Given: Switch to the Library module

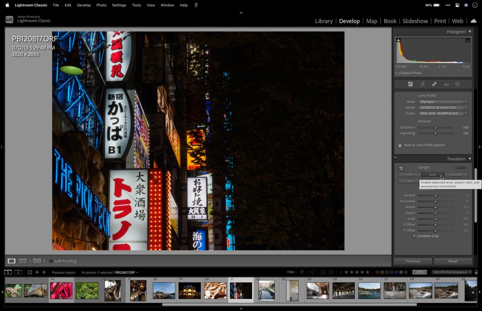Looking at the screenshot, I should coord(323,21).
